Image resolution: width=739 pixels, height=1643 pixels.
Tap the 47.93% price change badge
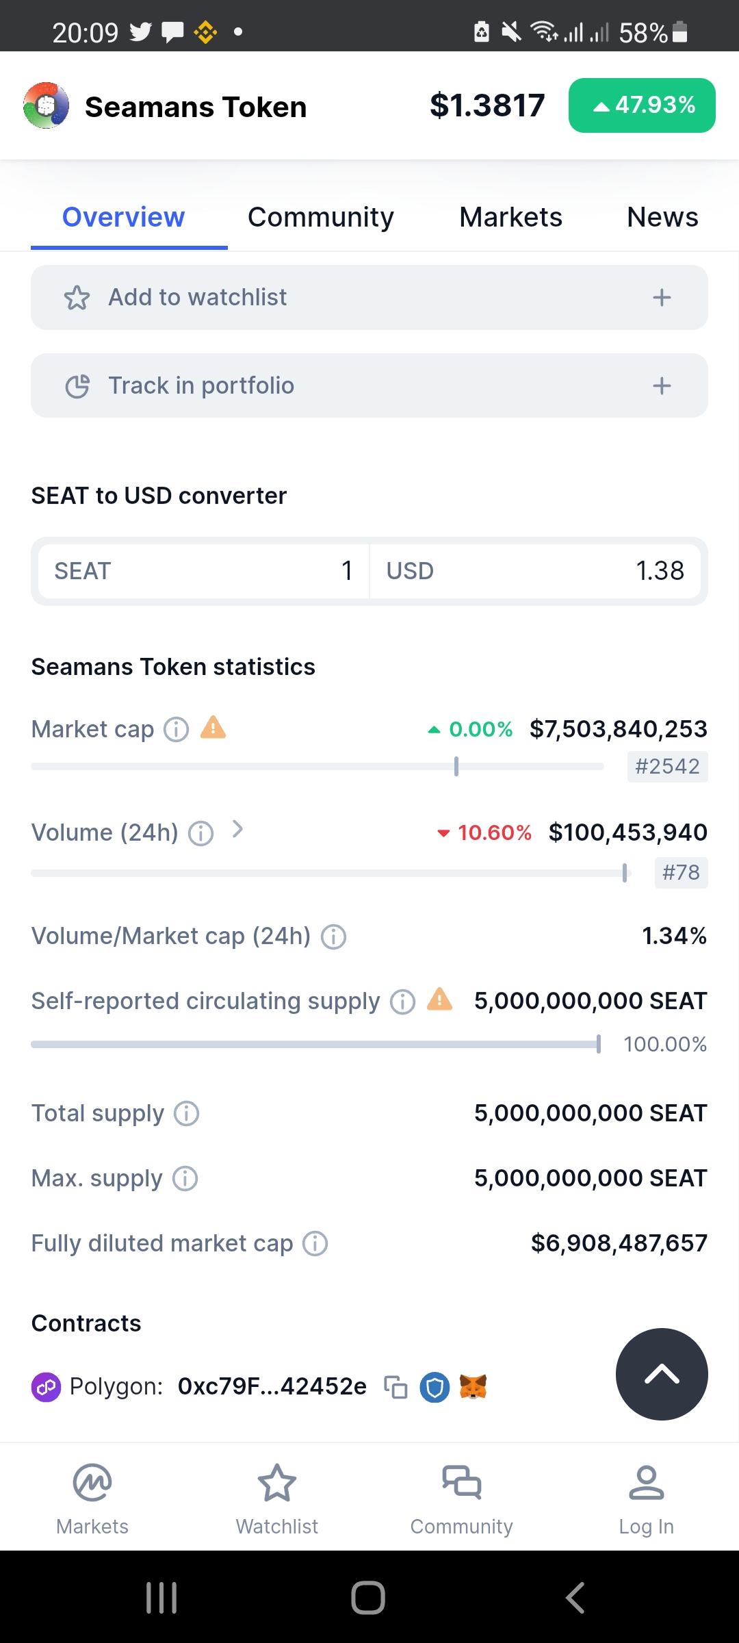(642, 105)
